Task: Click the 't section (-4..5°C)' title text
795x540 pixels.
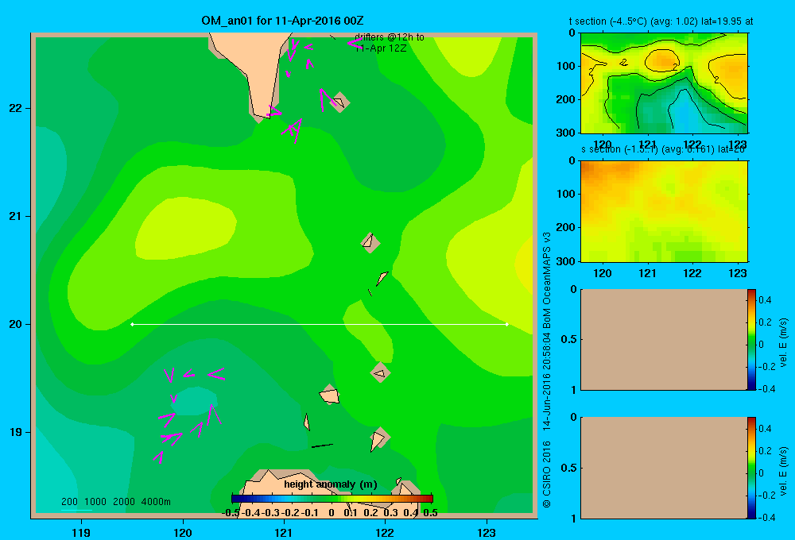Action: tap(661, 21)
